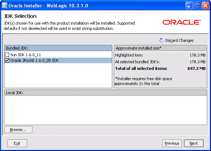211x151 pixels.
Task: Click the Local JDK header
Action: (x=105, y=93)
